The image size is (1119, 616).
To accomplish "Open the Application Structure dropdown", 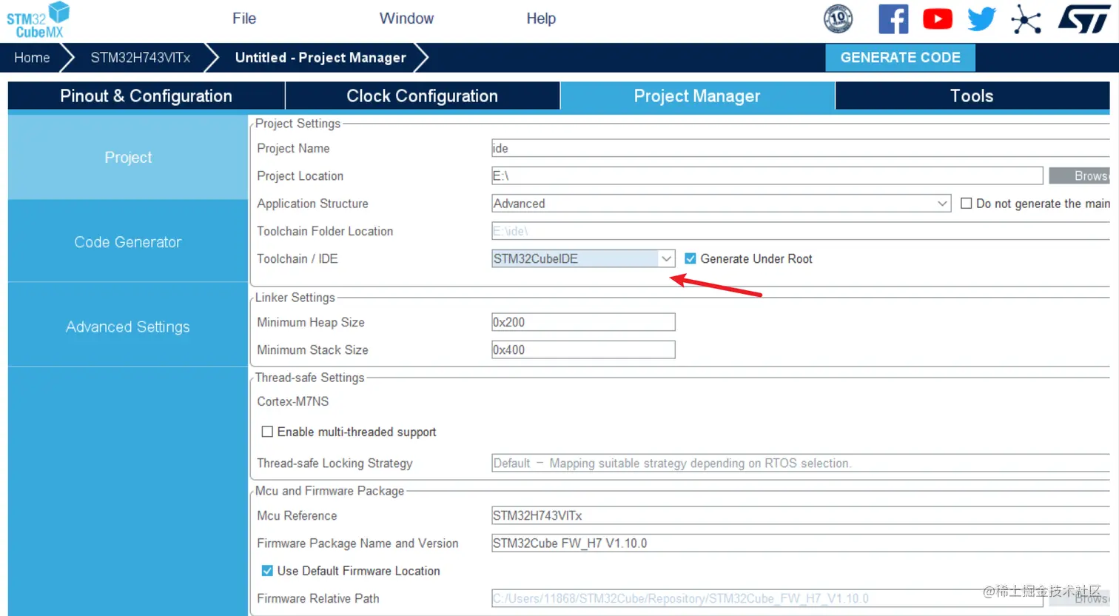I will (x=721, y=203).
